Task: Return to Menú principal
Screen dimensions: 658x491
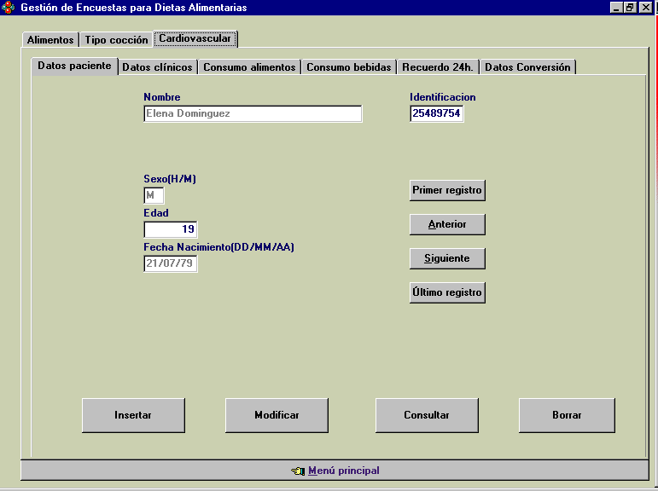Action: coord(343,471)
